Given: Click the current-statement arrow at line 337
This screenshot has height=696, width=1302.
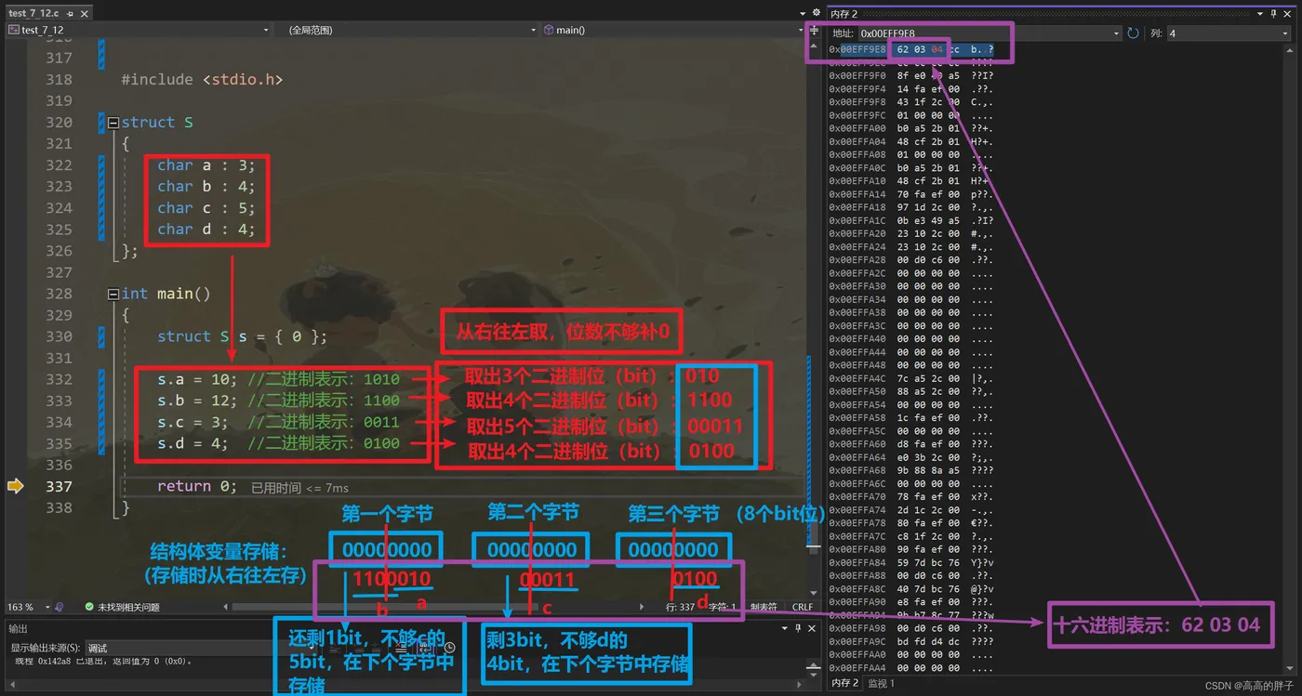Looking at the screenshot, I should (15, 486).
